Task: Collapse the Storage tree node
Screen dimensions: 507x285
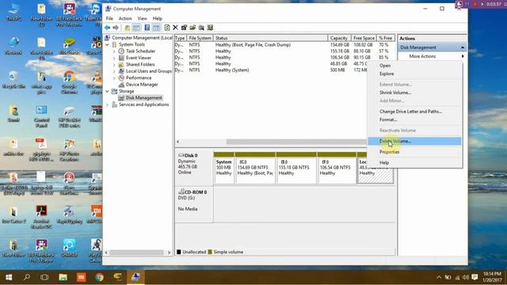Action: tap(108, 92)
